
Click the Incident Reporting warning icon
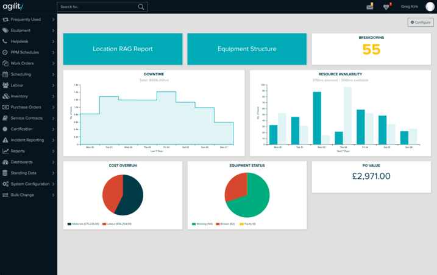coord(5,140)
